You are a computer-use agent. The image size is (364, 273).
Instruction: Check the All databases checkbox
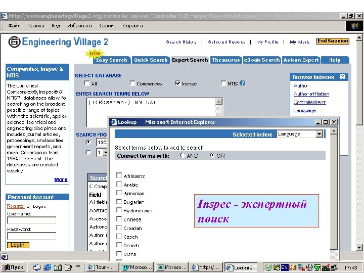(87, 83)
